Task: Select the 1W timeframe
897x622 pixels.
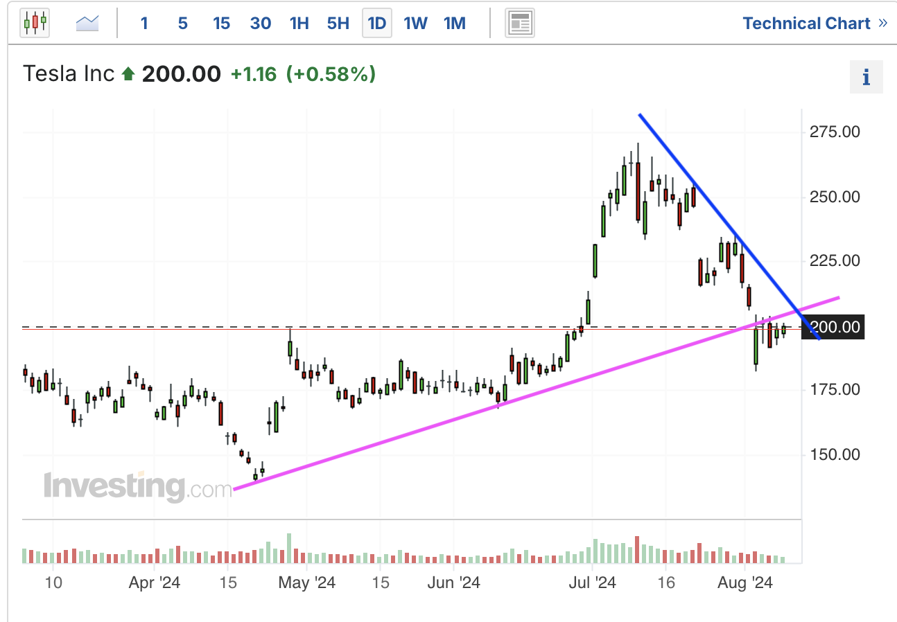Action: pos(416,24)
